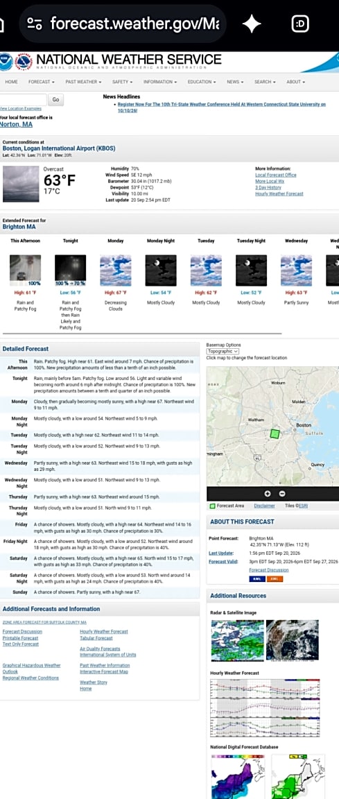Zoom in the map with plus icon
339x799 pixels.
coord(267,494)
